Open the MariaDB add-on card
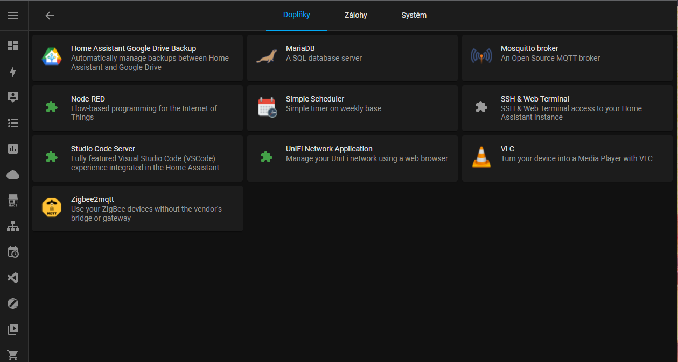Image resolution: width=678 pixels, height=362 pixels. 352,57
